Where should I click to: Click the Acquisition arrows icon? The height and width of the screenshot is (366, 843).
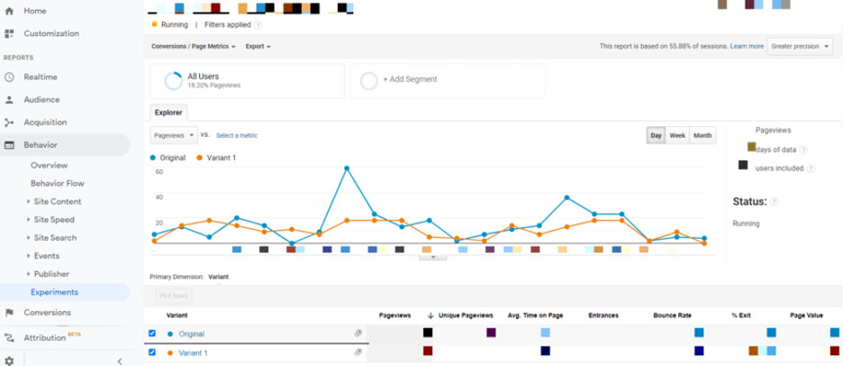pos(9,123)
